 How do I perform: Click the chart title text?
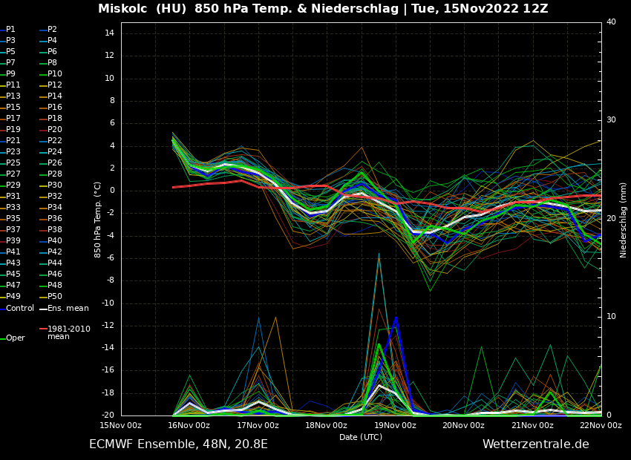pyautogui.click(x=323, y=9)
